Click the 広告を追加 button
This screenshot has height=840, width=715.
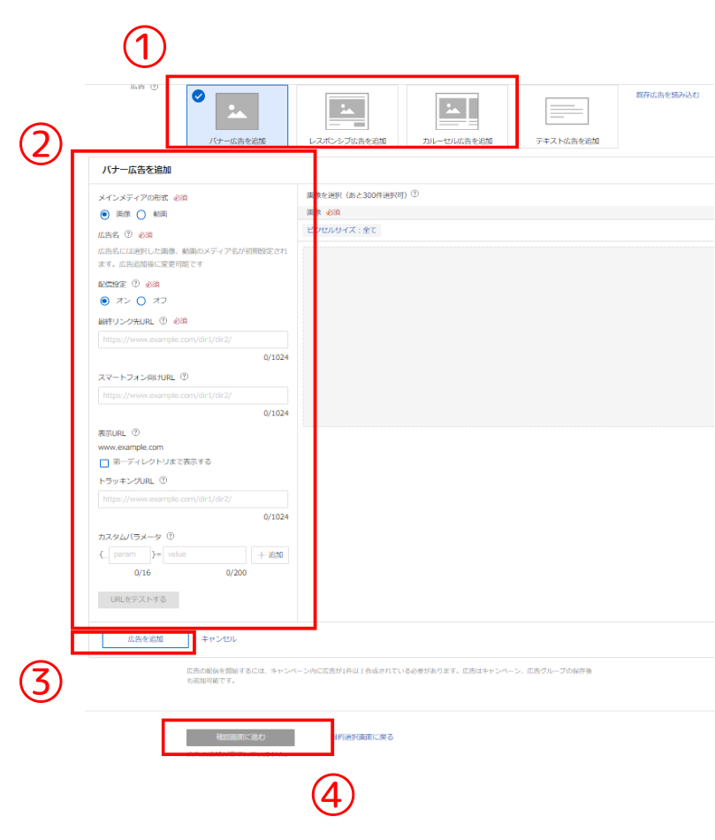[x=145, y=639]
